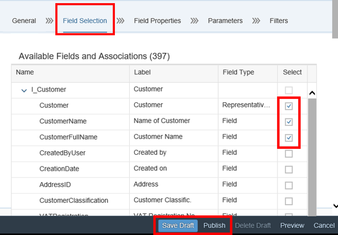Open the Preview of the view
This screenshot has height=235, width=338.
(x=292, y=226)
